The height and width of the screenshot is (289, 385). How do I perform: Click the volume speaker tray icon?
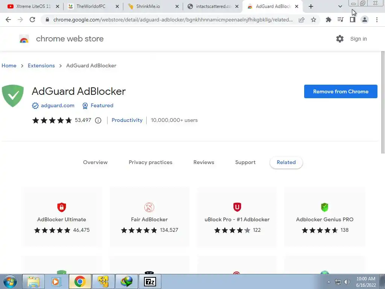(x=347, y=282)
